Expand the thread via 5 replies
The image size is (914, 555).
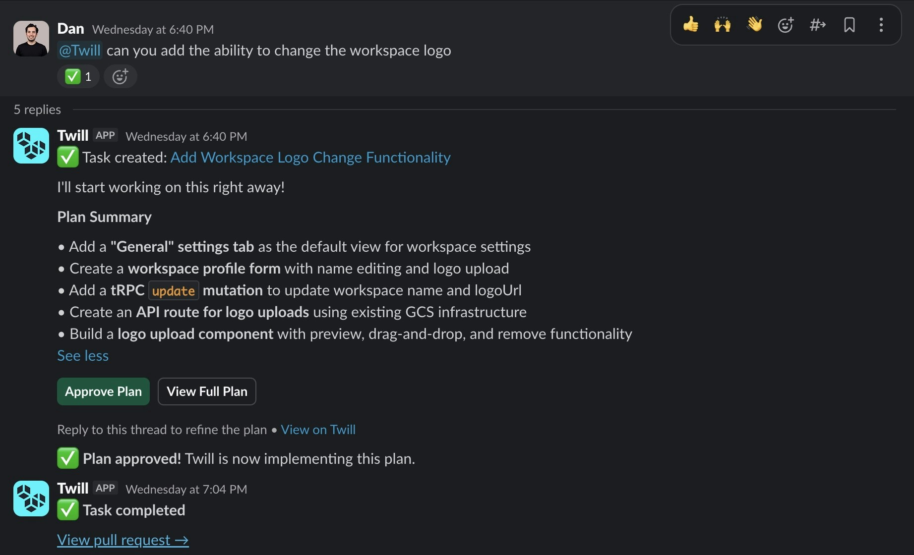[37, 110]
